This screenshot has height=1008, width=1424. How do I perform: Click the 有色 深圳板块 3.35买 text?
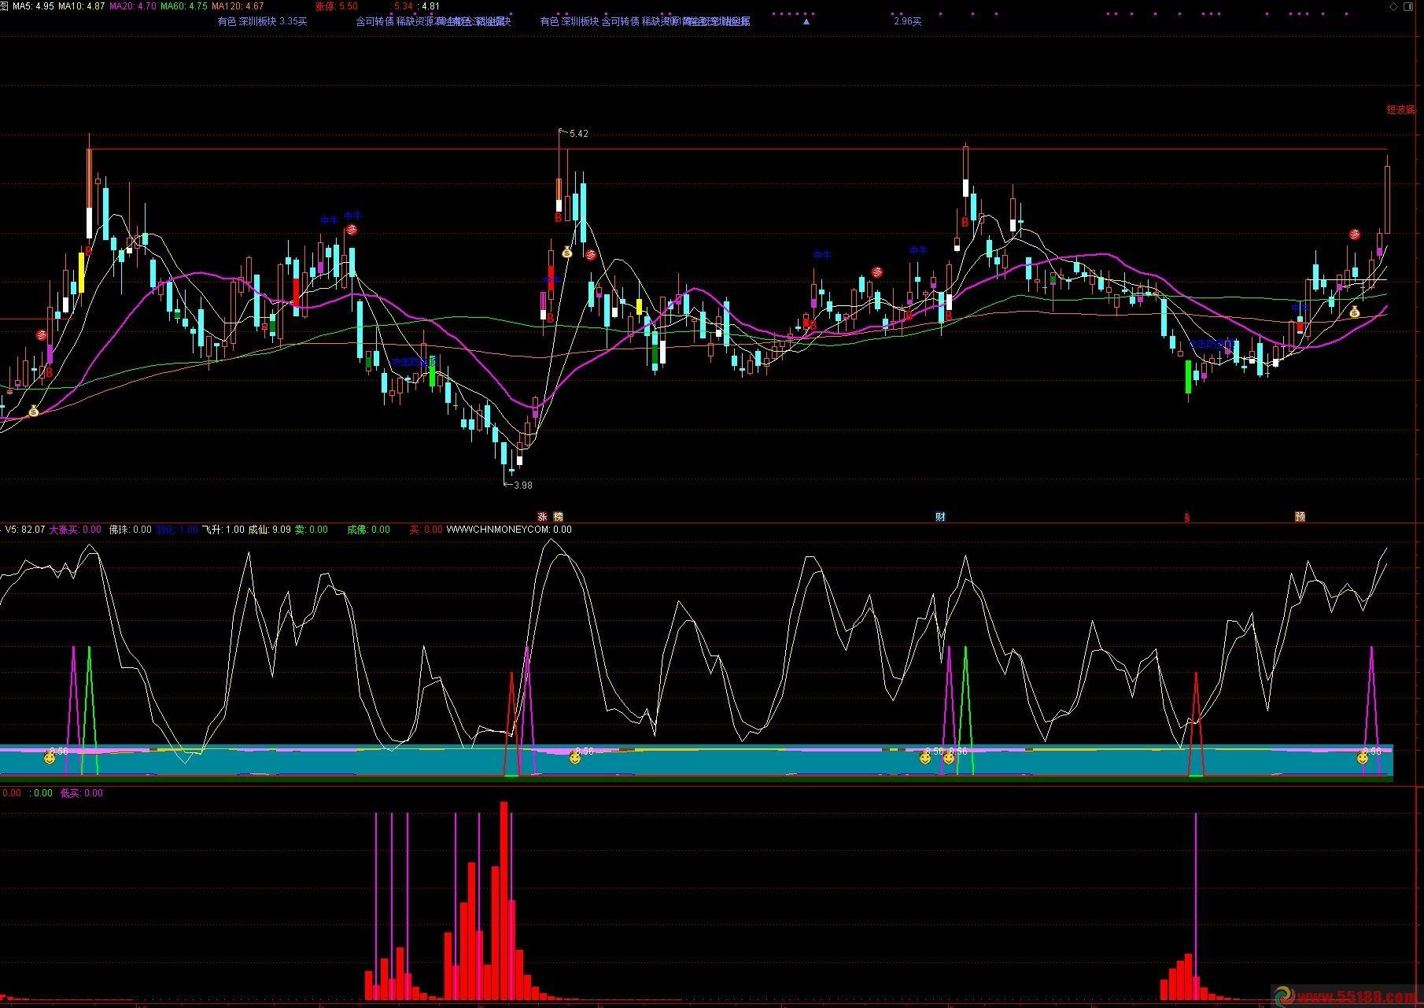click(x=262, y=21)
